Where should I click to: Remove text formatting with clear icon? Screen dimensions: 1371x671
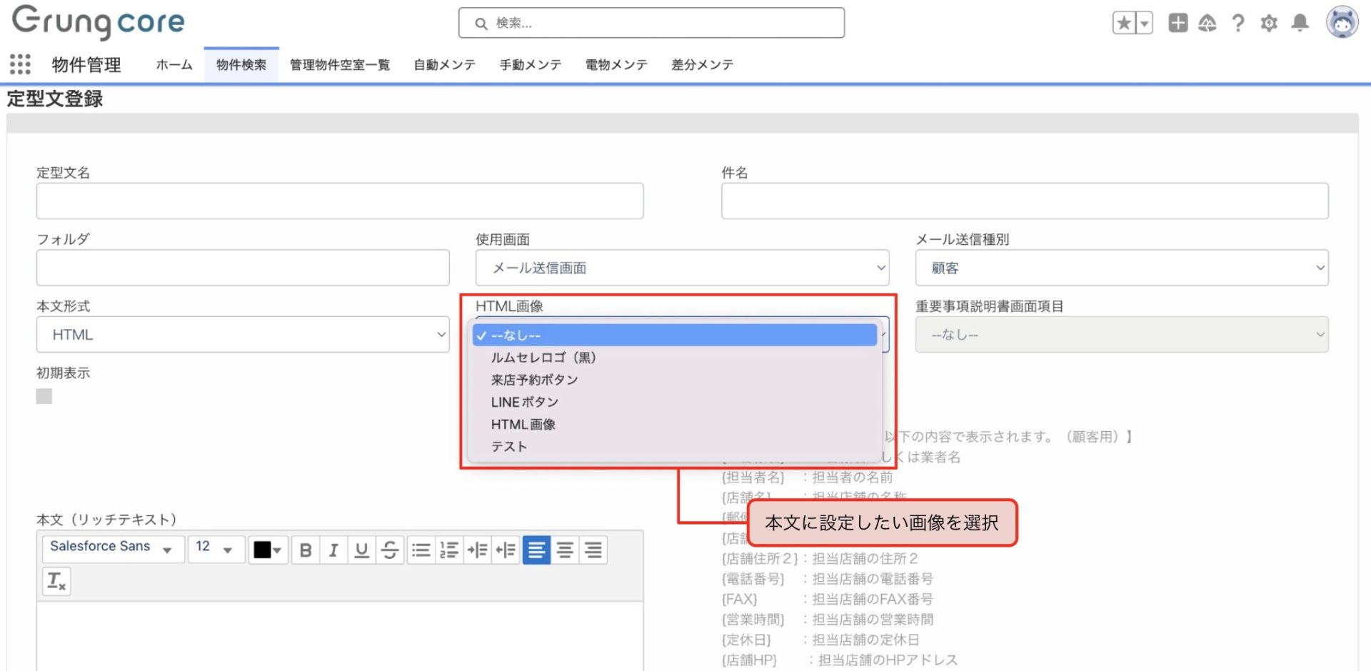pyautogui.click(x=56, y=581)
